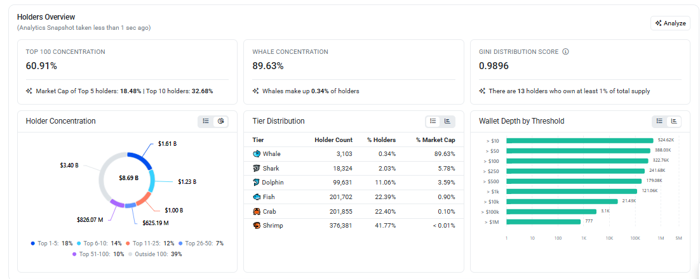Click the % Market Cap column header
Screen dimensions: 700x279
tap(436, 140)
